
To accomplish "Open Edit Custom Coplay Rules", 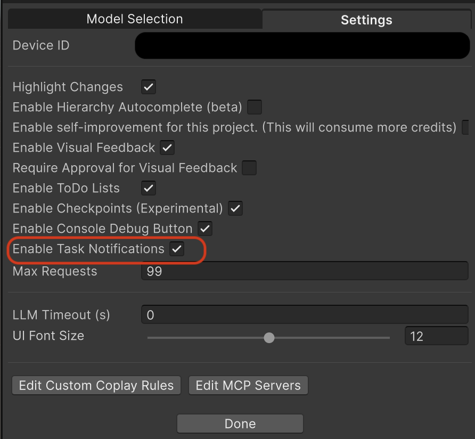I will pyautogui.click(x=96, y=385).
